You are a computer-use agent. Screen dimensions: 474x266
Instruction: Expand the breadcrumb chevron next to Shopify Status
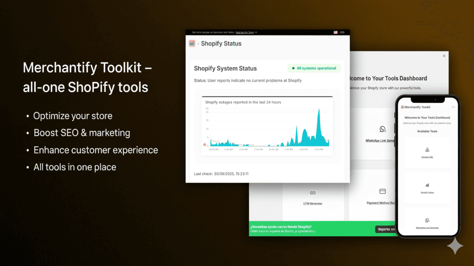pyautogui.click(x=198, y=43)
